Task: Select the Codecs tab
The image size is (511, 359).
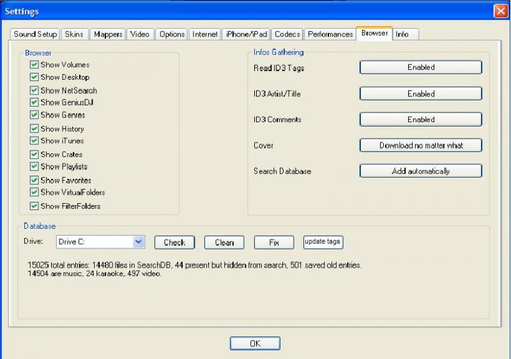Action: tap(287, 34)
